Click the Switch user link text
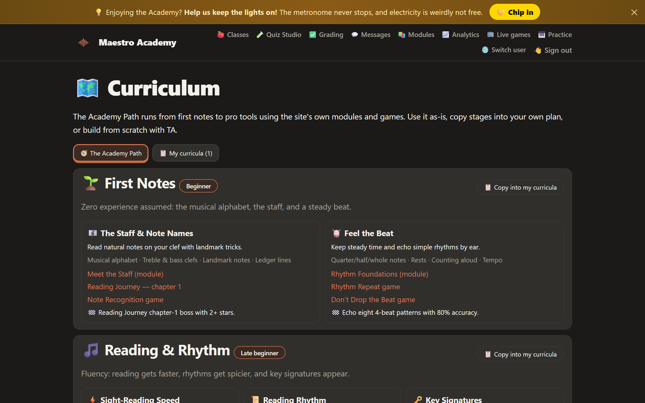Viewport: 645px width, 403px height. [508, 50]
